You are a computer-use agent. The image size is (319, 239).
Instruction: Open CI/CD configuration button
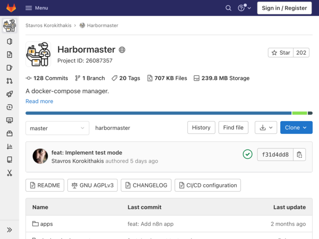pos(207,185)
